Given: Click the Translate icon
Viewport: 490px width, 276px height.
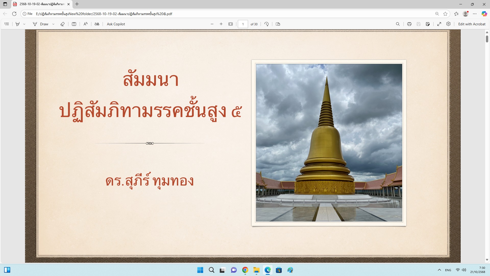Looking at the screenshot, I should pos(97,24).
